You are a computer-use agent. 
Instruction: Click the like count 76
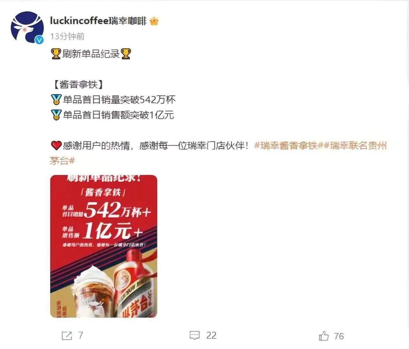(x=339, y=336)
